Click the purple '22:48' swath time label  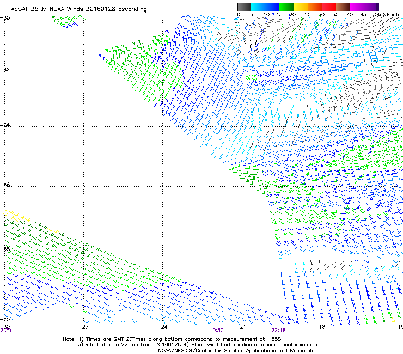pos(279,331)
